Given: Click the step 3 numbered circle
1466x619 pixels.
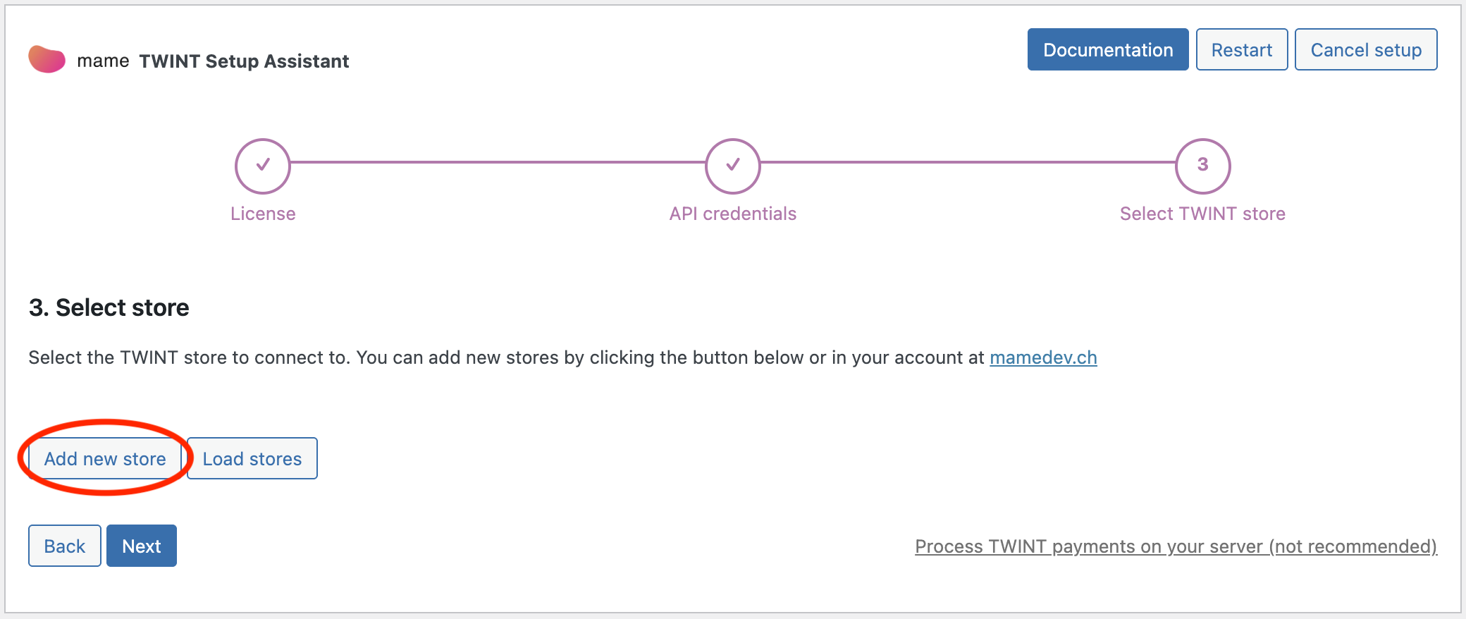Looking at the screenshot, I should click(1202, 166).
